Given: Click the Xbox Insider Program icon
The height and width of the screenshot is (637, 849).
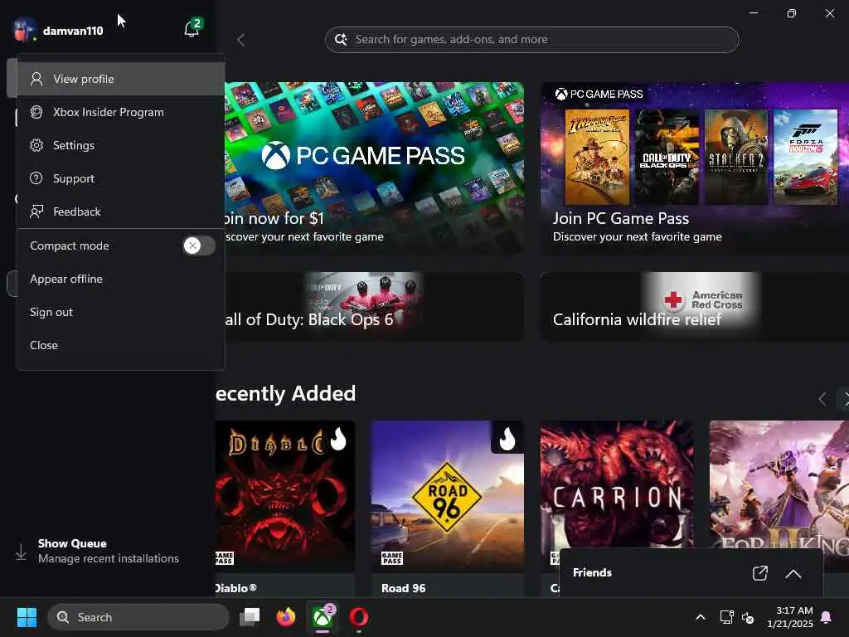Looking at the screenshot, I should tap(36, 112).
